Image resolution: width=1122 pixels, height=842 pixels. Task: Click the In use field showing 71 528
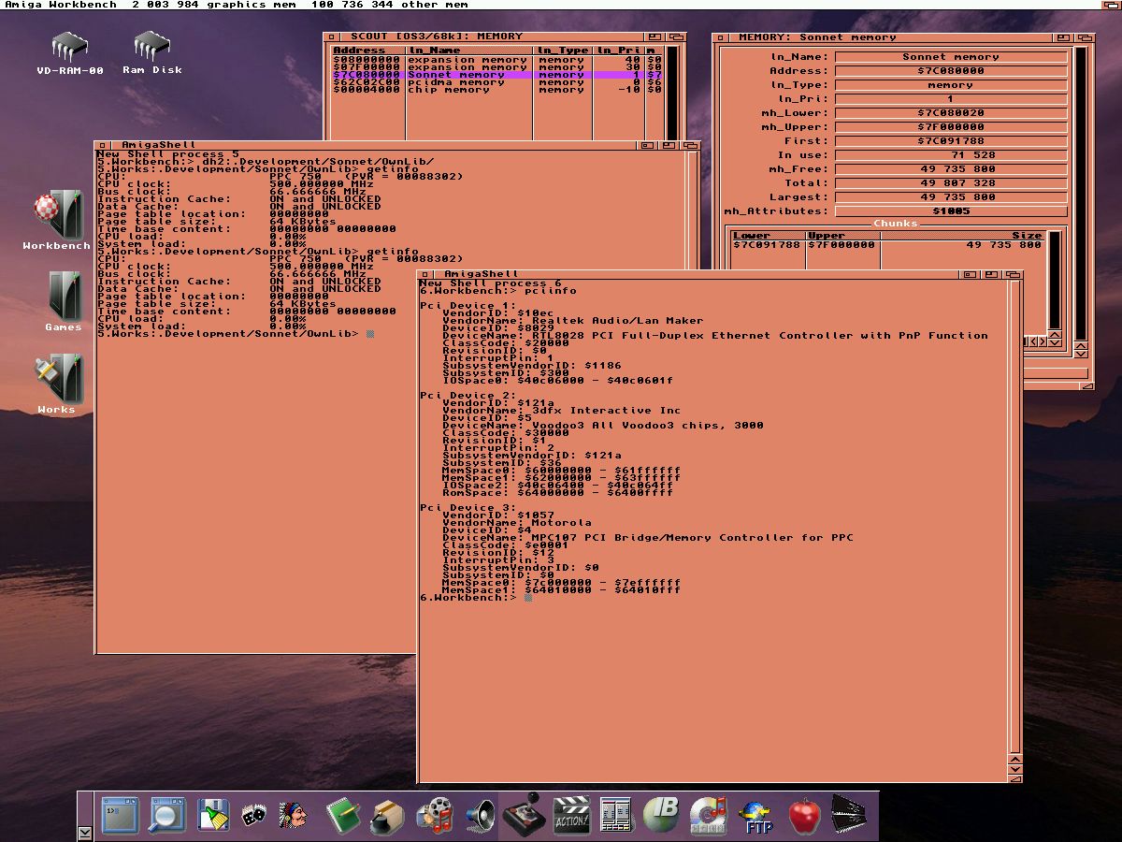[951, 155]
